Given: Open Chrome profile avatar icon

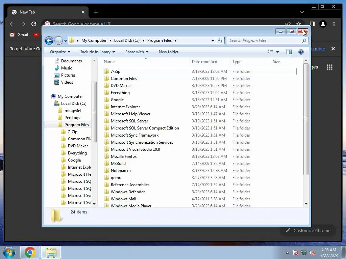Looking at the screenshot, I should pos(323,24).
